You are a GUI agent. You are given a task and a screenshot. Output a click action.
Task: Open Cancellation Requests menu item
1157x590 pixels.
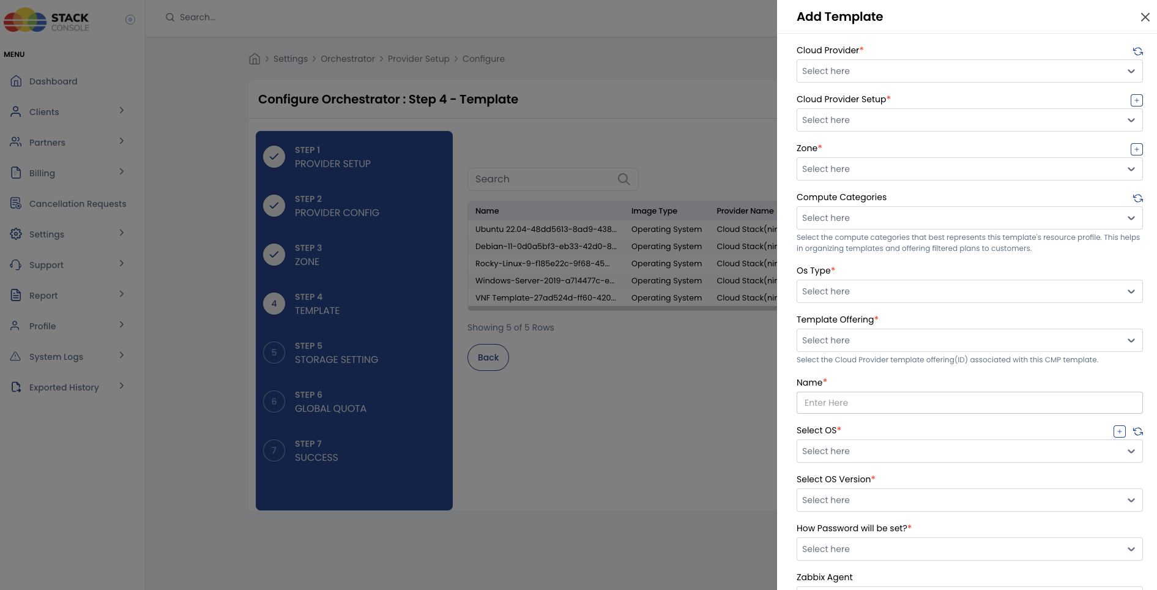pyautogui.click(x=78, y=204)
